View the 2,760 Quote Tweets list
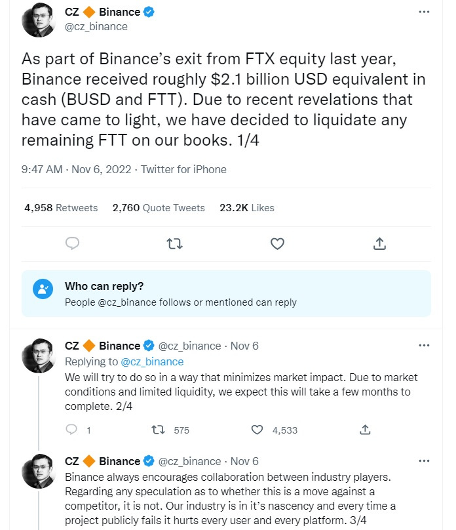Screen dimensions: 456x530 click(159, 208)
